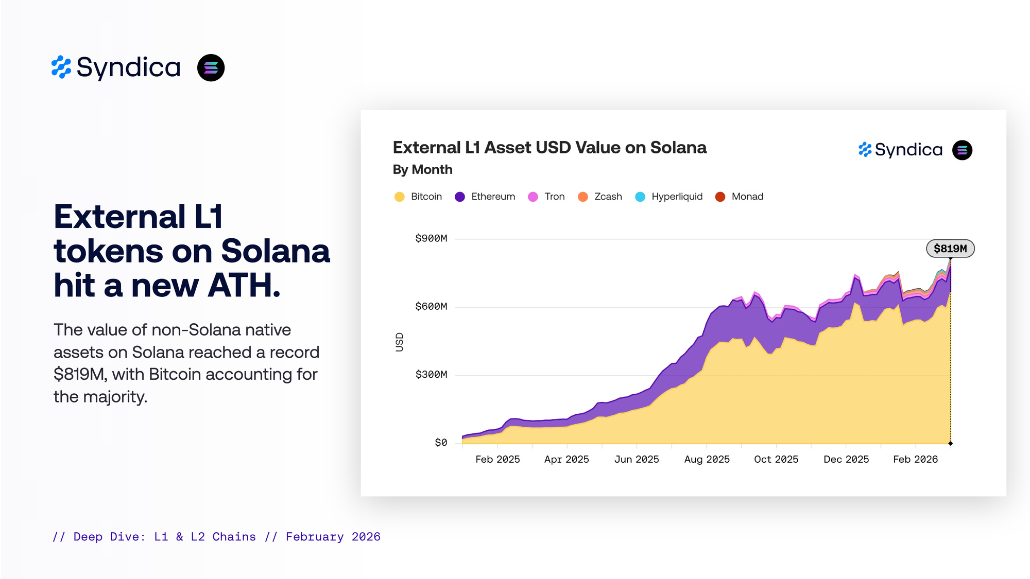
Task: Click the $819M value callout bubble
Action: pos(950,249)
